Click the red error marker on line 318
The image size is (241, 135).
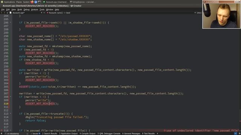click(x=2, y=130)
